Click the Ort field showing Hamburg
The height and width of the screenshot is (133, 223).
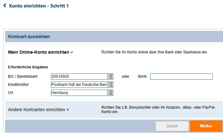79,93
